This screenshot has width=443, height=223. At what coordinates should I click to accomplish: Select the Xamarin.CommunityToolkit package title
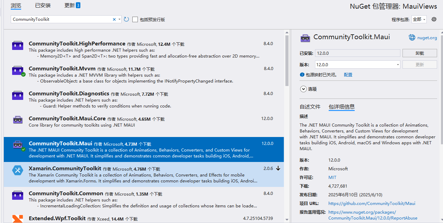tap(65, 169)
